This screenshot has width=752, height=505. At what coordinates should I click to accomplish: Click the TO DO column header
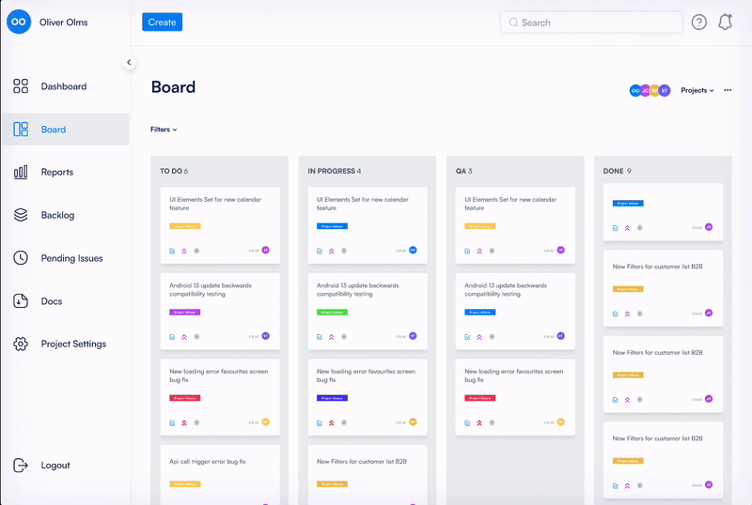174,171
